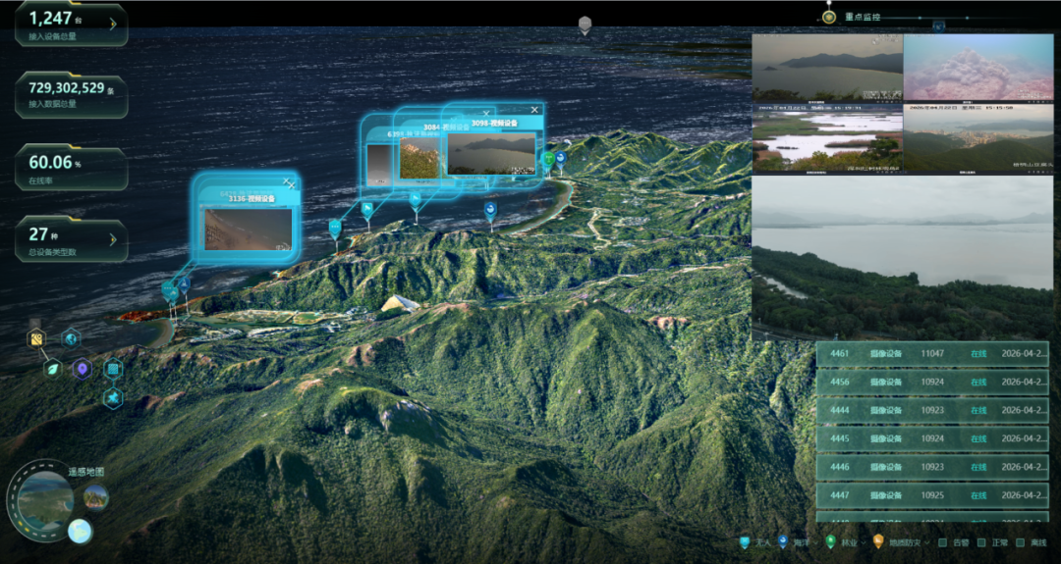Viewport: 1061px width, 564px height.
Task: Switch to the globe basemap thumbnail
Action: click(80, 531)
